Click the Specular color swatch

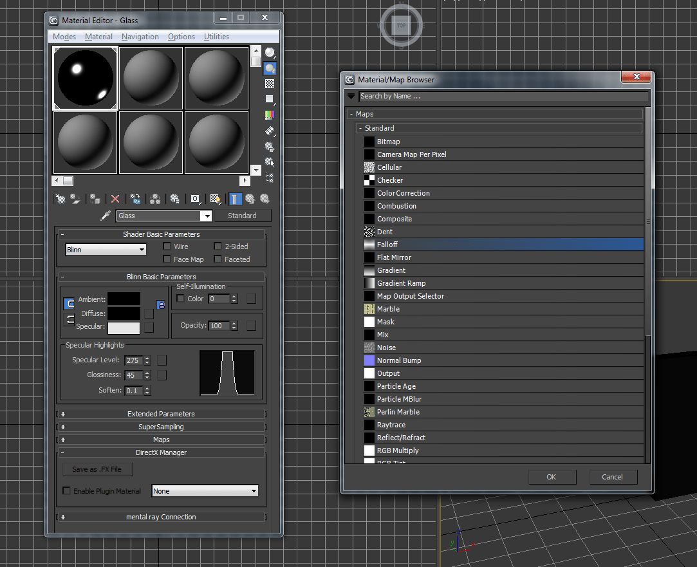[124, 328]
